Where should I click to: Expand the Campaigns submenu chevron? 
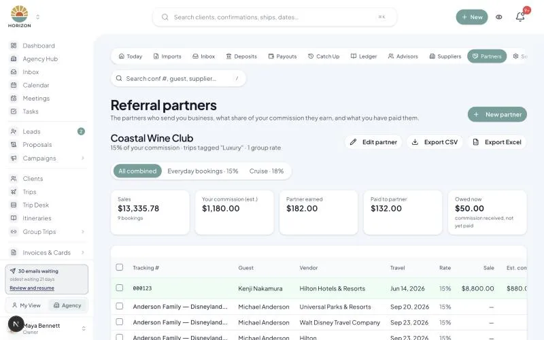[82, 158]
